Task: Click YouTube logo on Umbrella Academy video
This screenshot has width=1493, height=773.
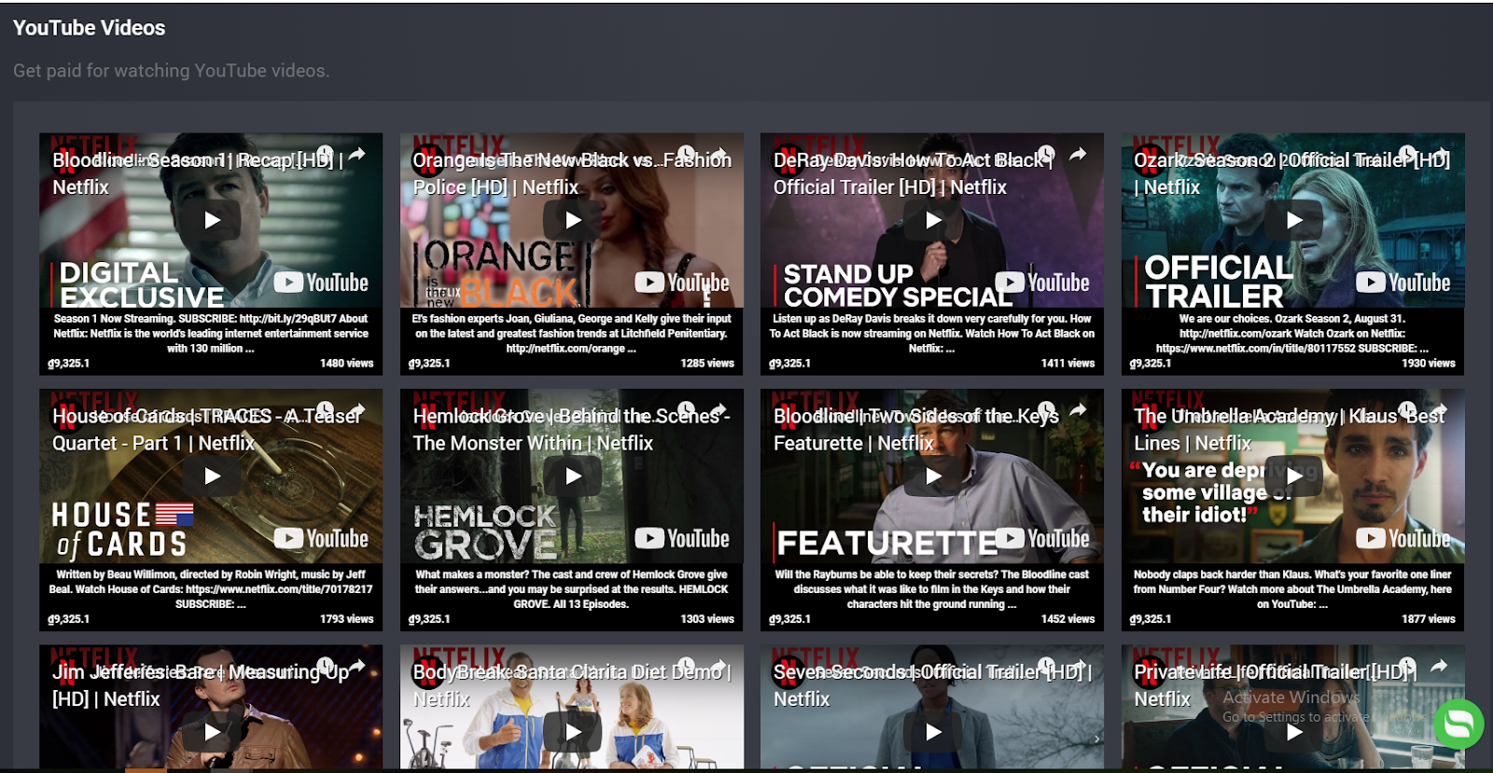Action: point(1403,539)
